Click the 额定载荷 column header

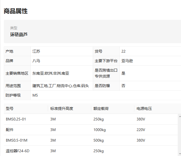[x=101, y=109]
